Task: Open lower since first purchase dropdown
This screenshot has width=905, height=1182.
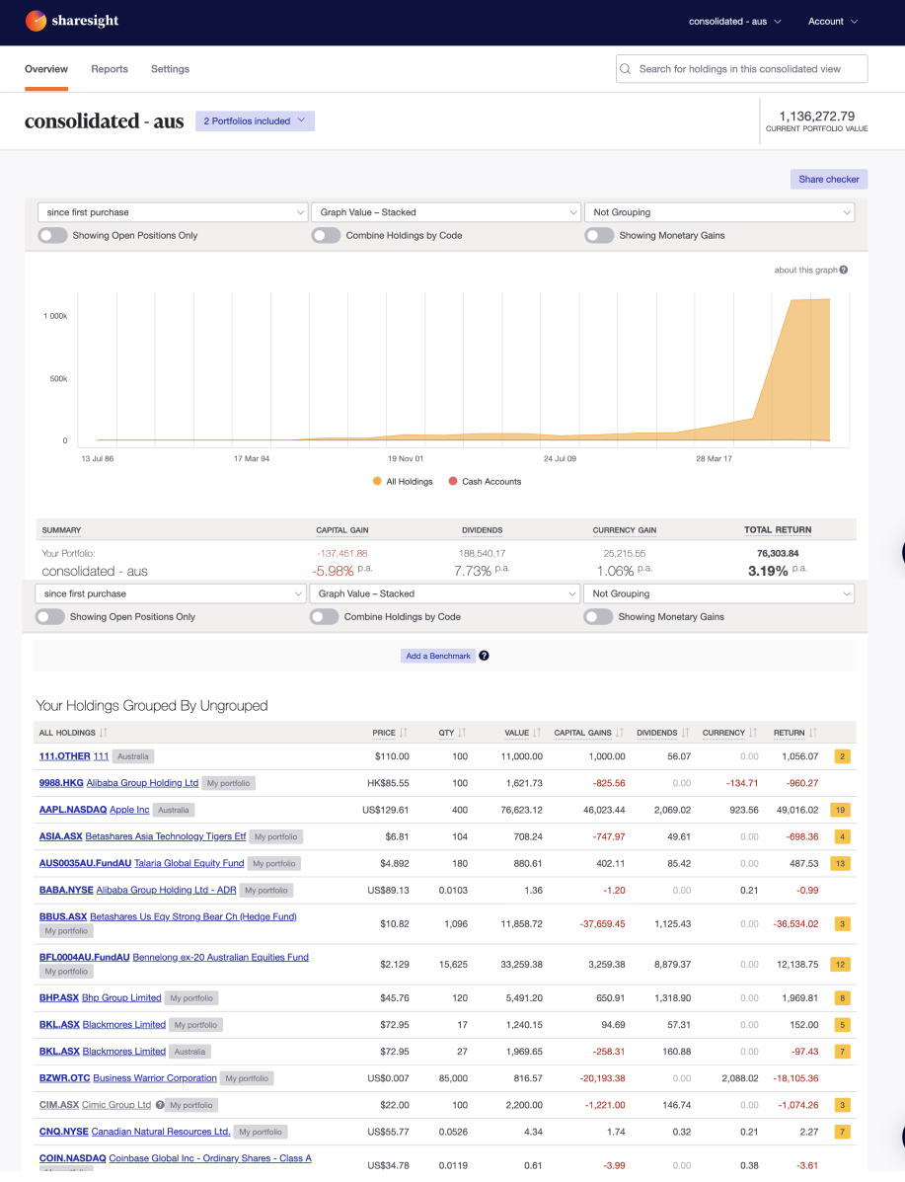Action: pyautogui.click(x=171, y=594)
